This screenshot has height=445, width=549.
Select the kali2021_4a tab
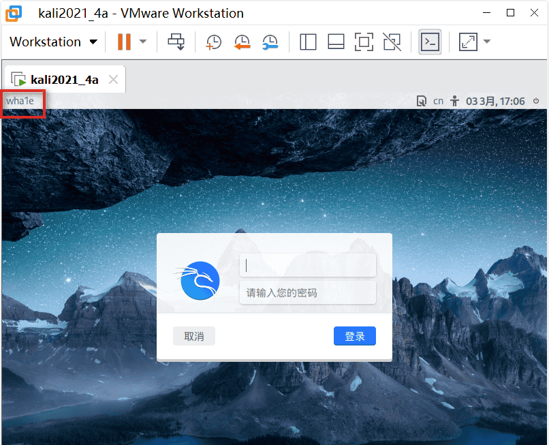64,80
